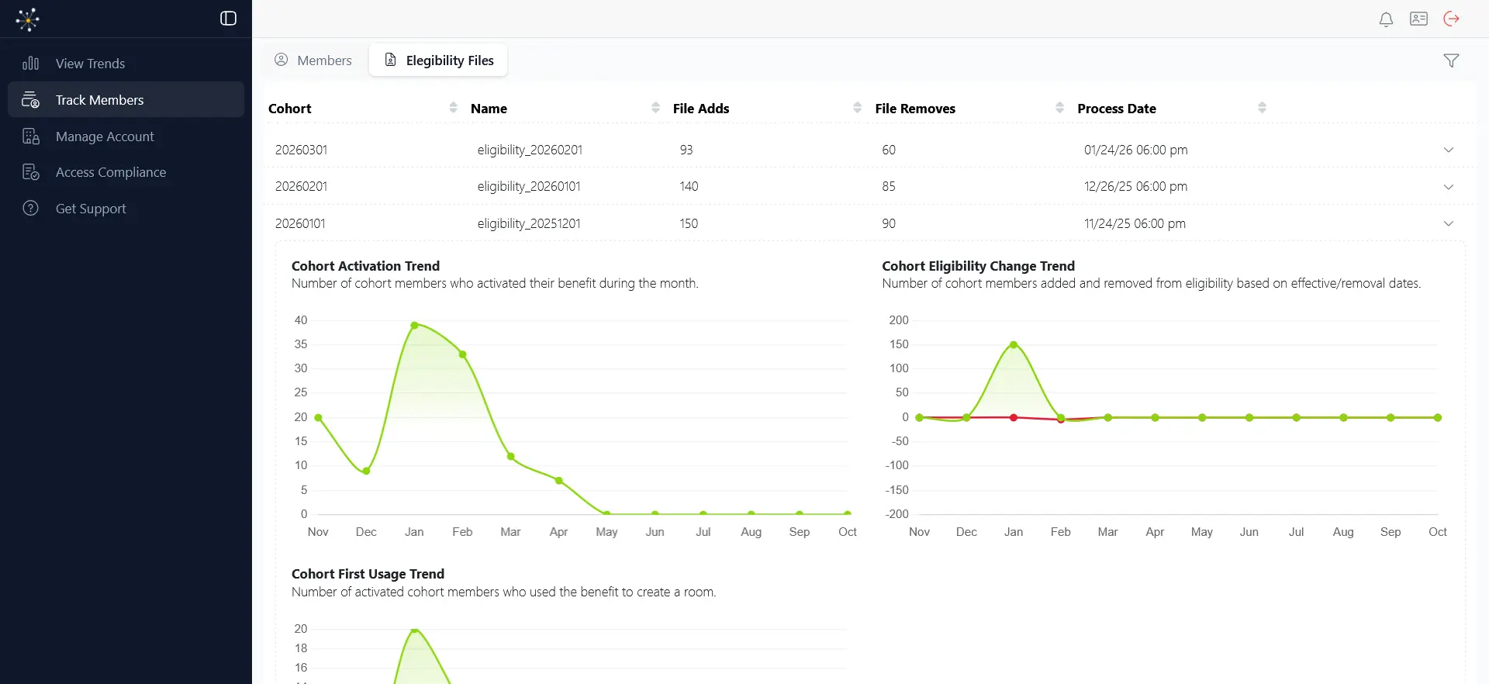Click the app logo in sidebar header
This screenshot has height=684, width=1489.
coord(28,19)
